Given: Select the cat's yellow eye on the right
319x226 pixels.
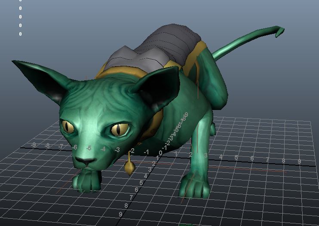Looking at the screenshot, I should (120, 129).
